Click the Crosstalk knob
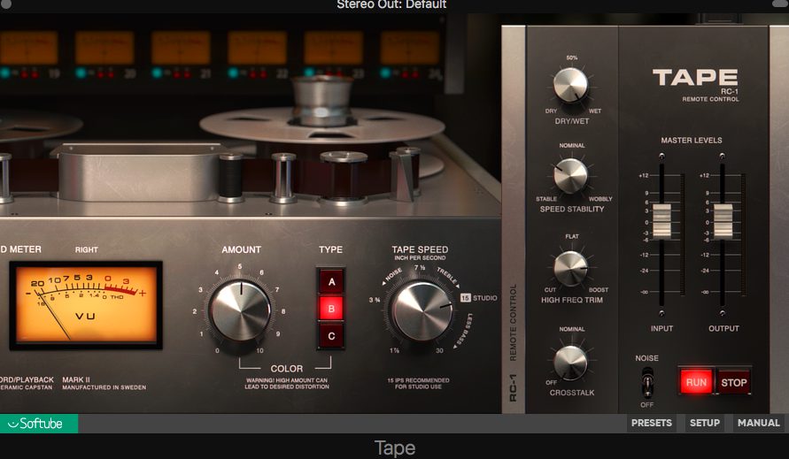The width and height of the screenshot is (789, 459). [x=570, y=363]
